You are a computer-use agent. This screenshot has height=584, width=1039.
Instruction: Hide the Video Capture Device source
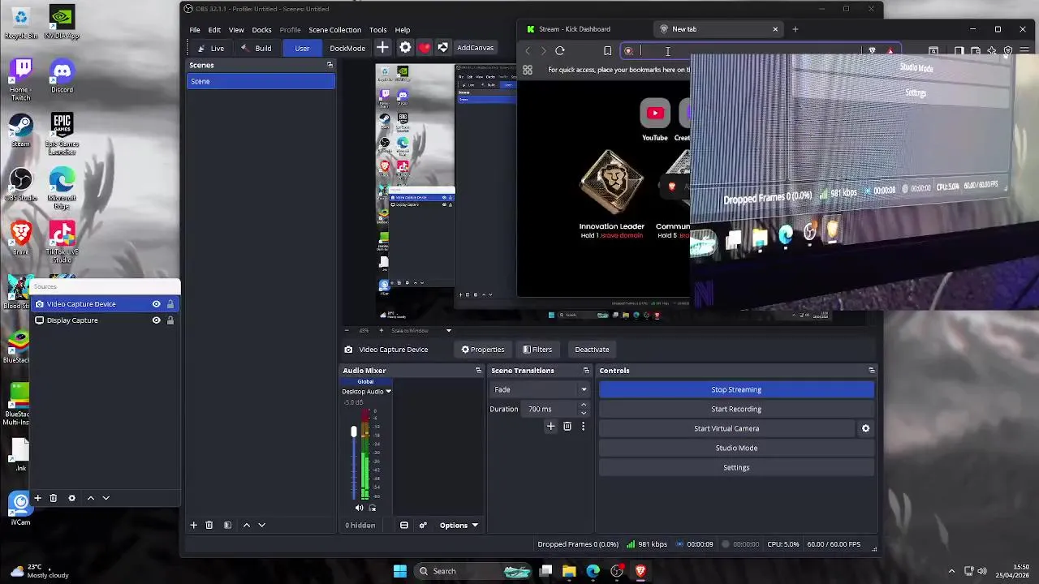pos(156,304)
